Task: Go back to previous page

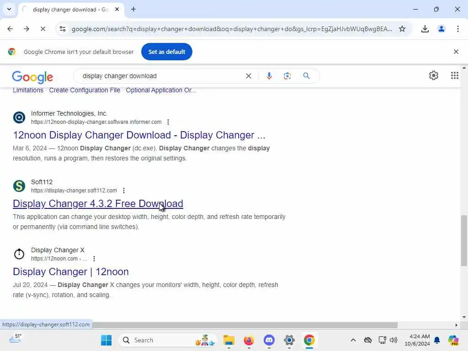Action: coord(10,29)
